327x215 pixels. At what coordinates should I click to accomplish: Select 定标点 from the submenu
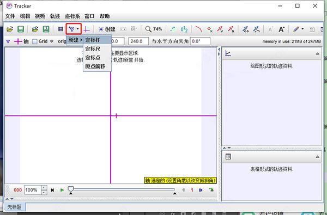tap(97, 58)
